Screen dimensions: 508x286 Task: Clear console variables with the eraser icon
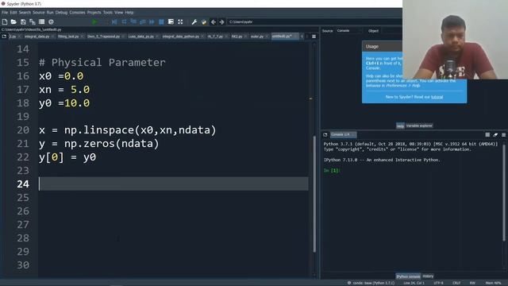coord(495,134)
